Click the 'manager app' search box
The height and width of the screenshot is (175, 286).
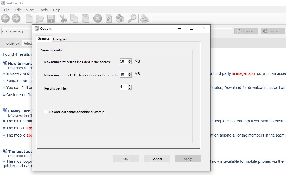click(17, 31)
